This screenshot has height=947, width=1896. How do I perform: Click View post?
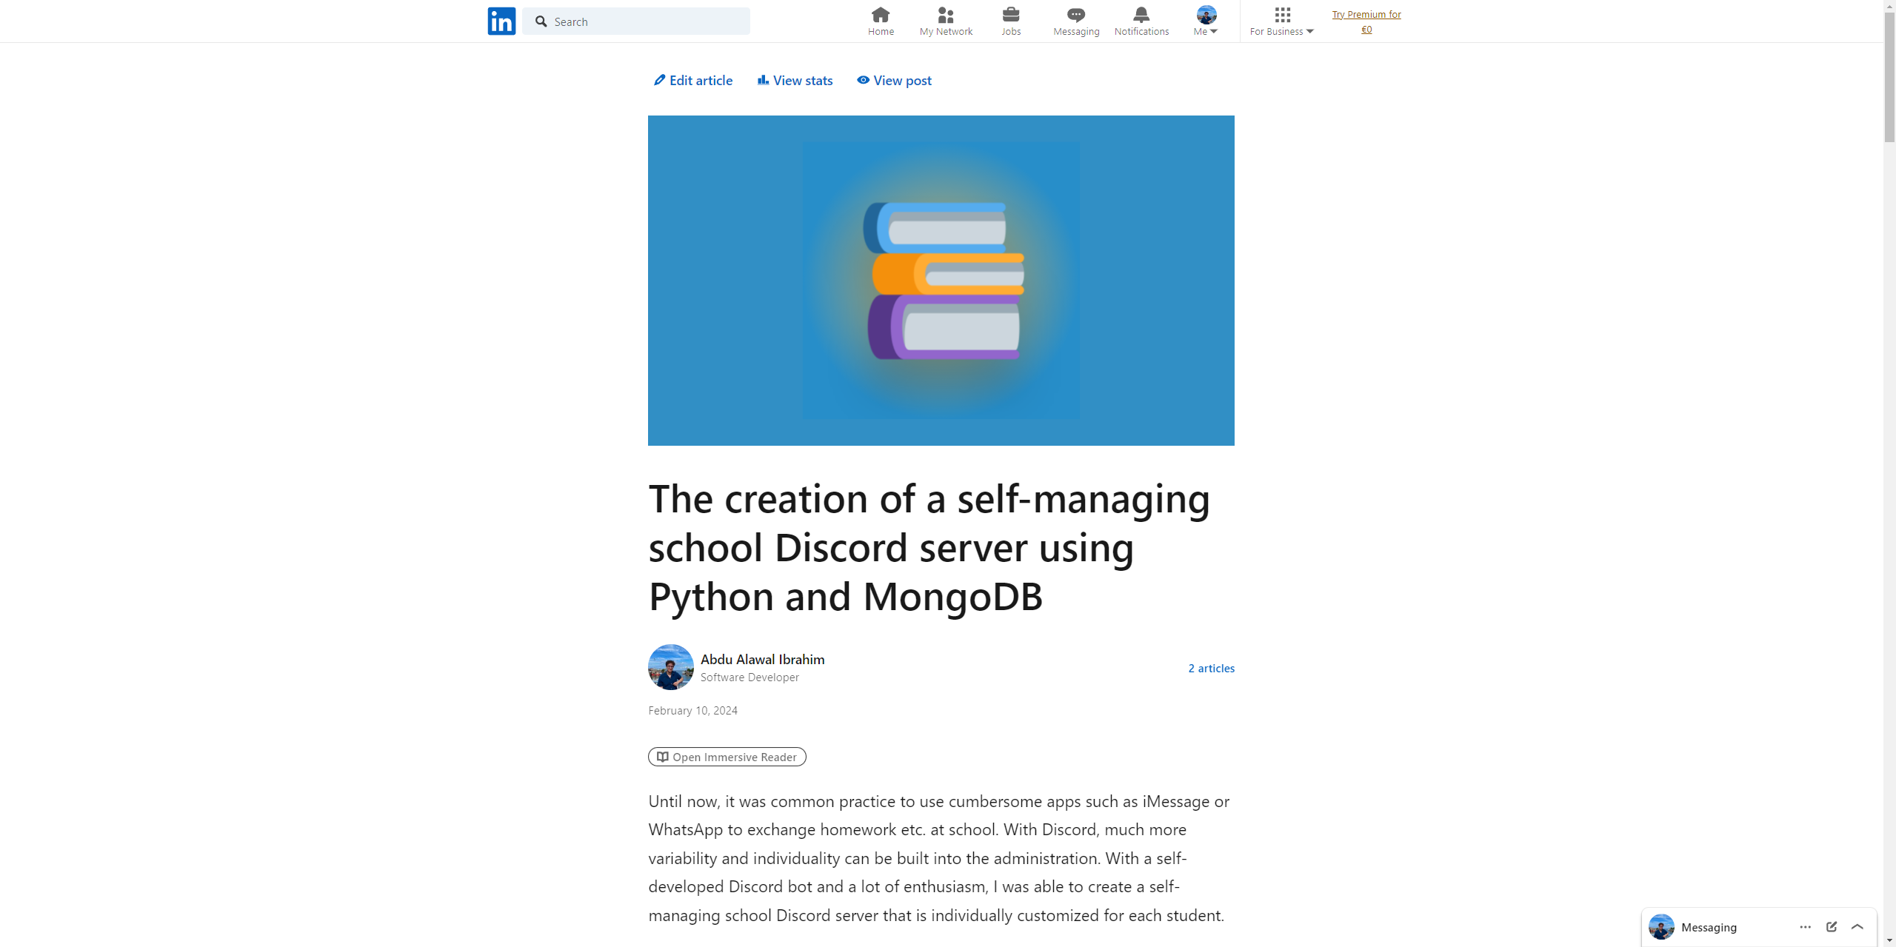[x=894, y=80]
